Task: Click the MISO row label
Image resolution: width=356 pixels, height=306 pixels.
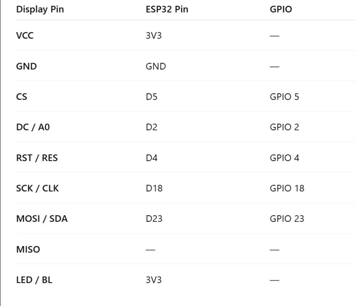Action: tap(28, 249)
